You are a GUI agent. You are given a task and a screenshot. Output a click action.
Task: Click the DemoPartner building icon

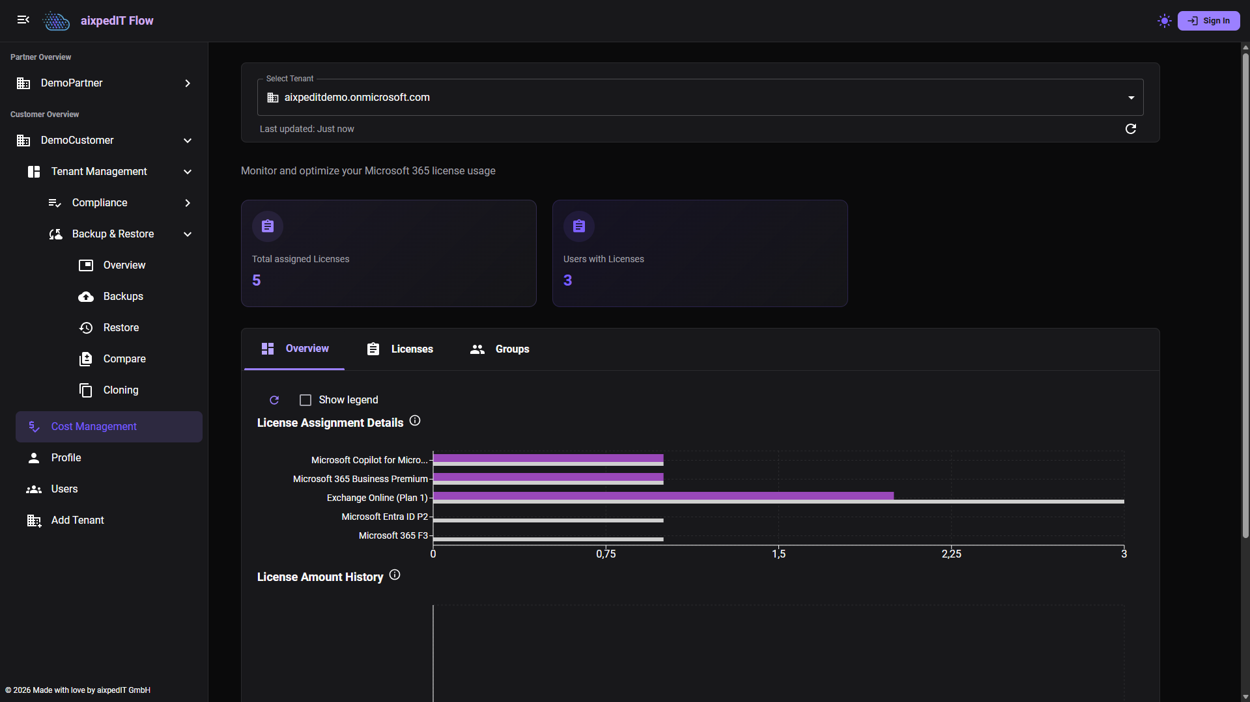[x=23, y=83]
